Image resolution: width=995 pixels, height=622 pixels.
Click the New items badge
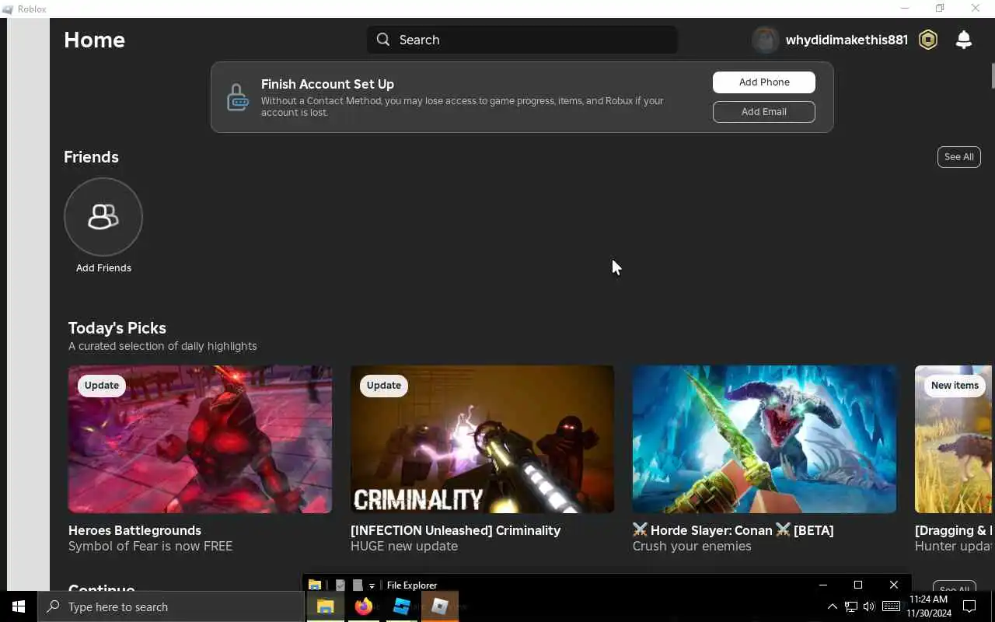tap(955, 386)
